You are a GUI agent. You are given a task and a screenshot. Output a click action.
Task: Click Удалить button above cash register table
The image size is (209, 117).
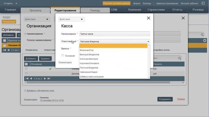coord(45,58)
